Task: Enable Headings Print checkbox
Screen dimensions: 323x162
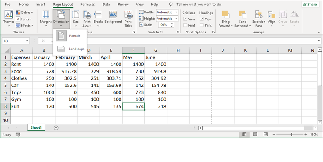Action: click(x=202, y=25)
